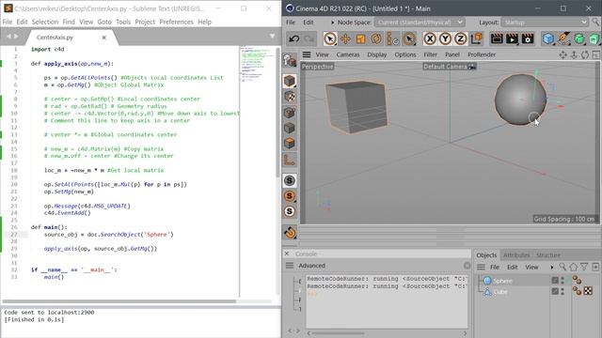Viewport: 602px width, 338px height.
Task: Open the green generators icon
Action: (x=579, y=38)
